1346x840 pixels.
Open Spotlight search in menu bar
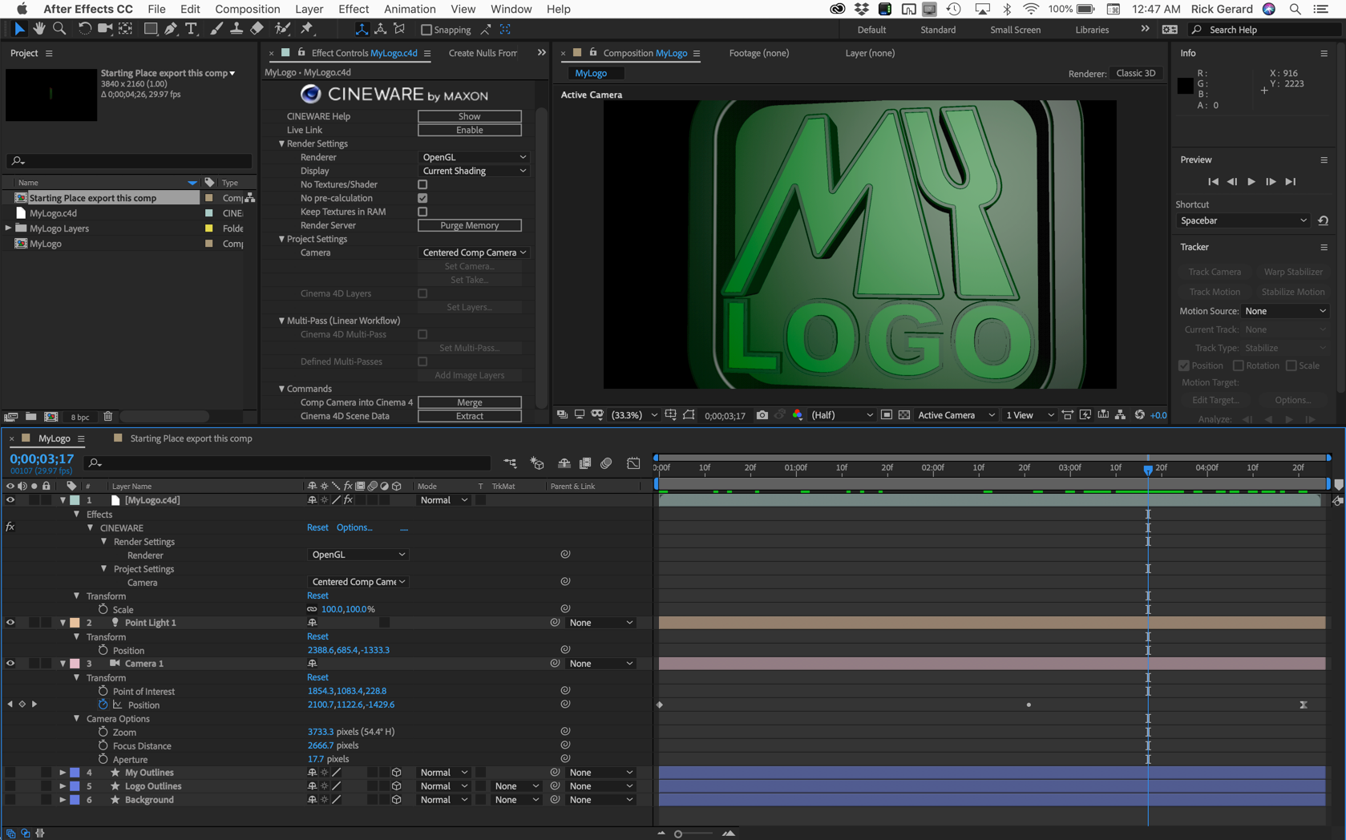tap(1295, 9)
